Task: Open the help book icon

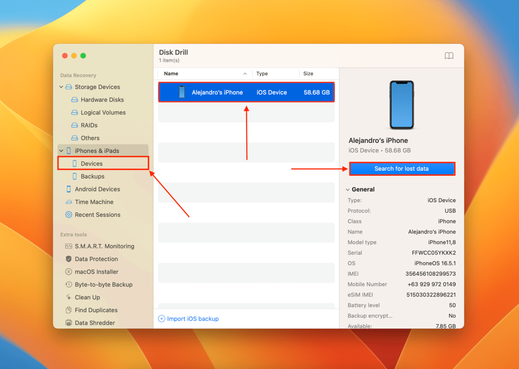Action: coord(449,56)
